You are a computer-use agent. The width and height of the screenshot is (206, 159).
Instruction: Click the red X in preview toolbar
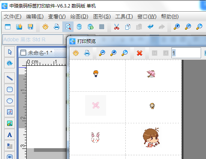140,53
